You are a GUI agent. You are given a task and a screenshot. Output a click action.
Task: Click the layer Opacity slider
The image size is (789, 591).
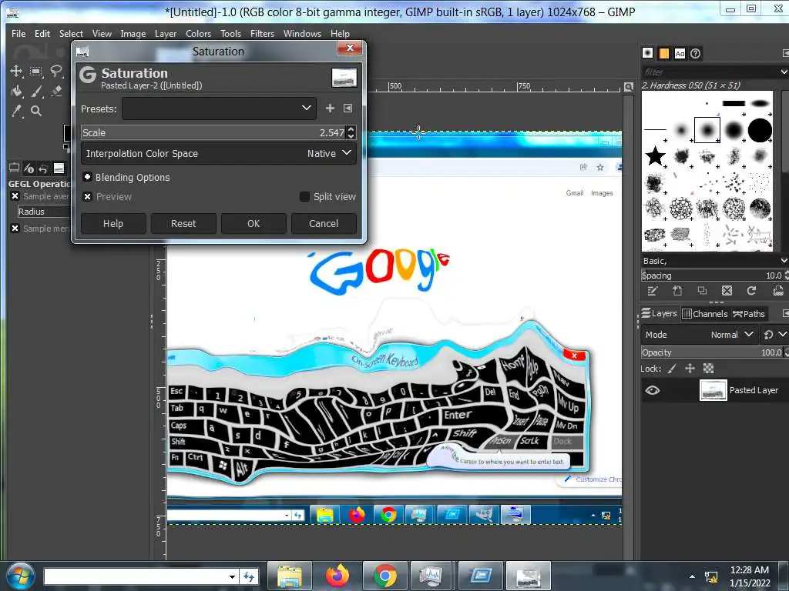tap(711, 352)
